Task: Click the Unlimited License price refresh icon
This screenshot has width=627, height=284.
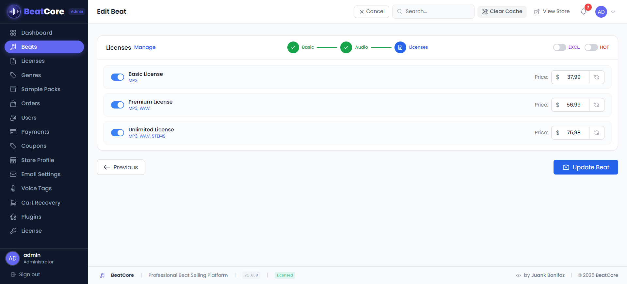Action: tap(596, 133)
